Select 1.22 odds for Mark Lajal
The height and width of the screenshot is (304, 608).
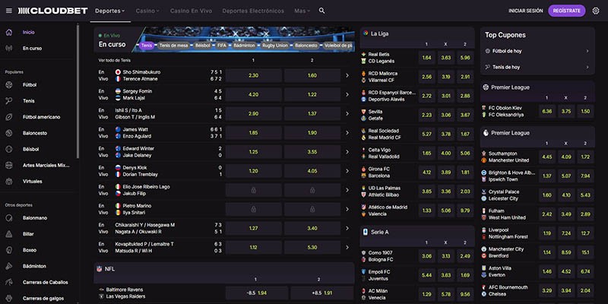312,94
